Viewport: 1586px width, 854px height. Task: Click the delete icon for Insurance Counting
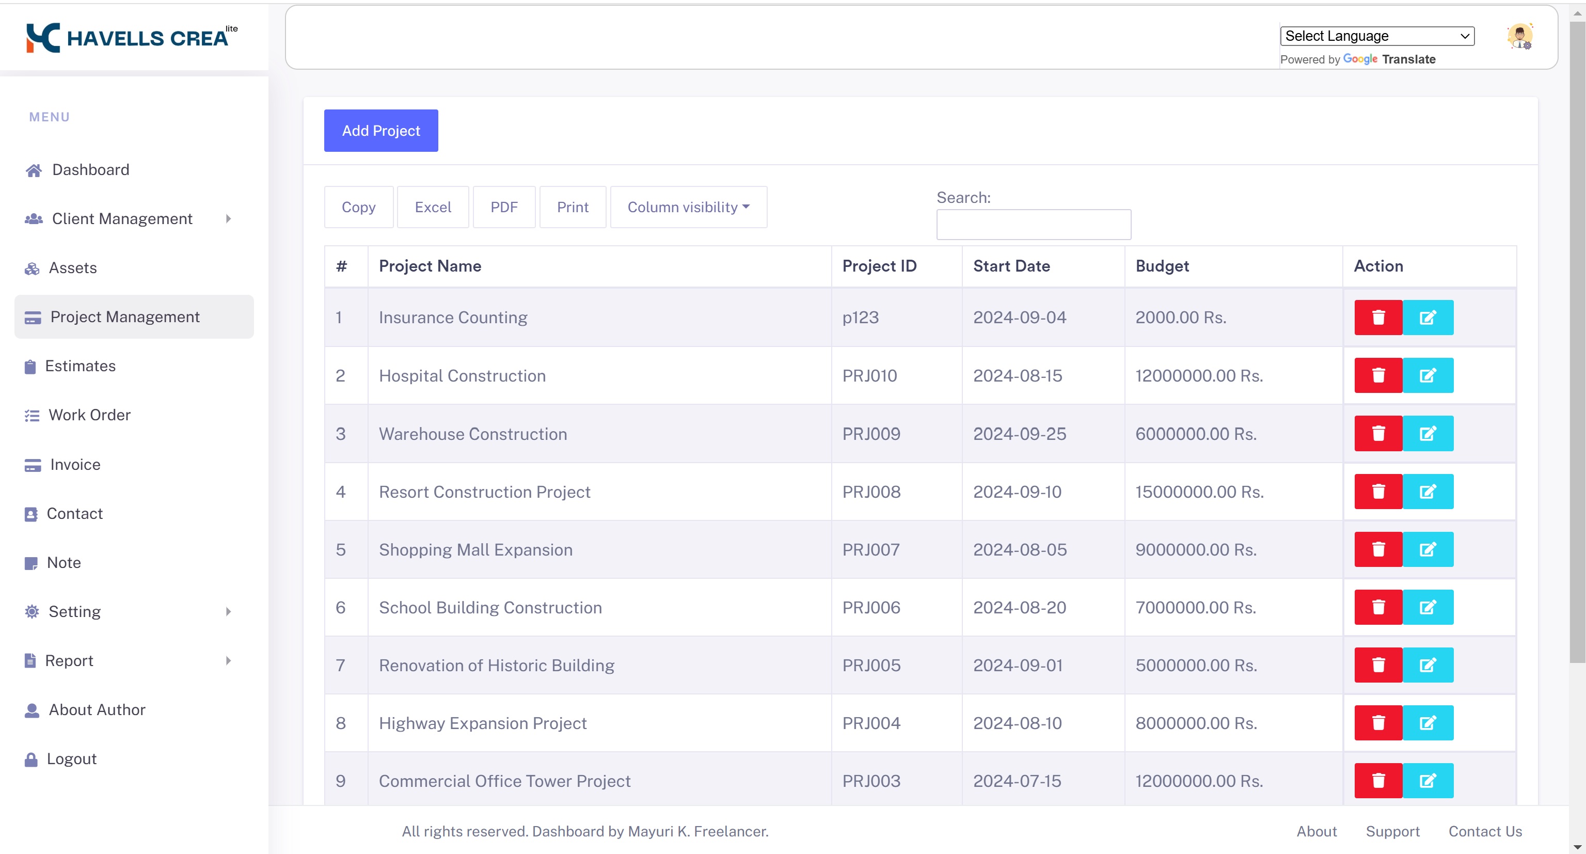(1378, 318)
